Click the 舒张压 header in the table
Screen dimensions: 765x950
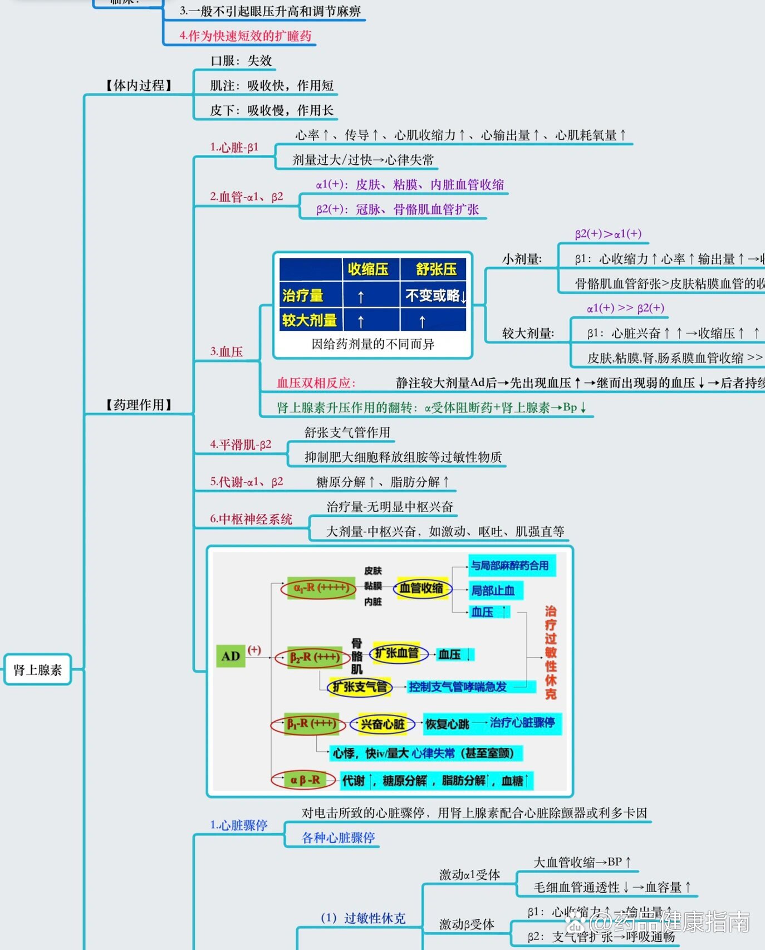tap(436, 269)
